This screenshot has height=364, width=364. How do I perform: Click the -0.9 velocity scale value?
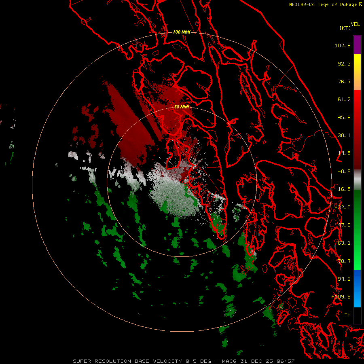(x=344, y=171)
